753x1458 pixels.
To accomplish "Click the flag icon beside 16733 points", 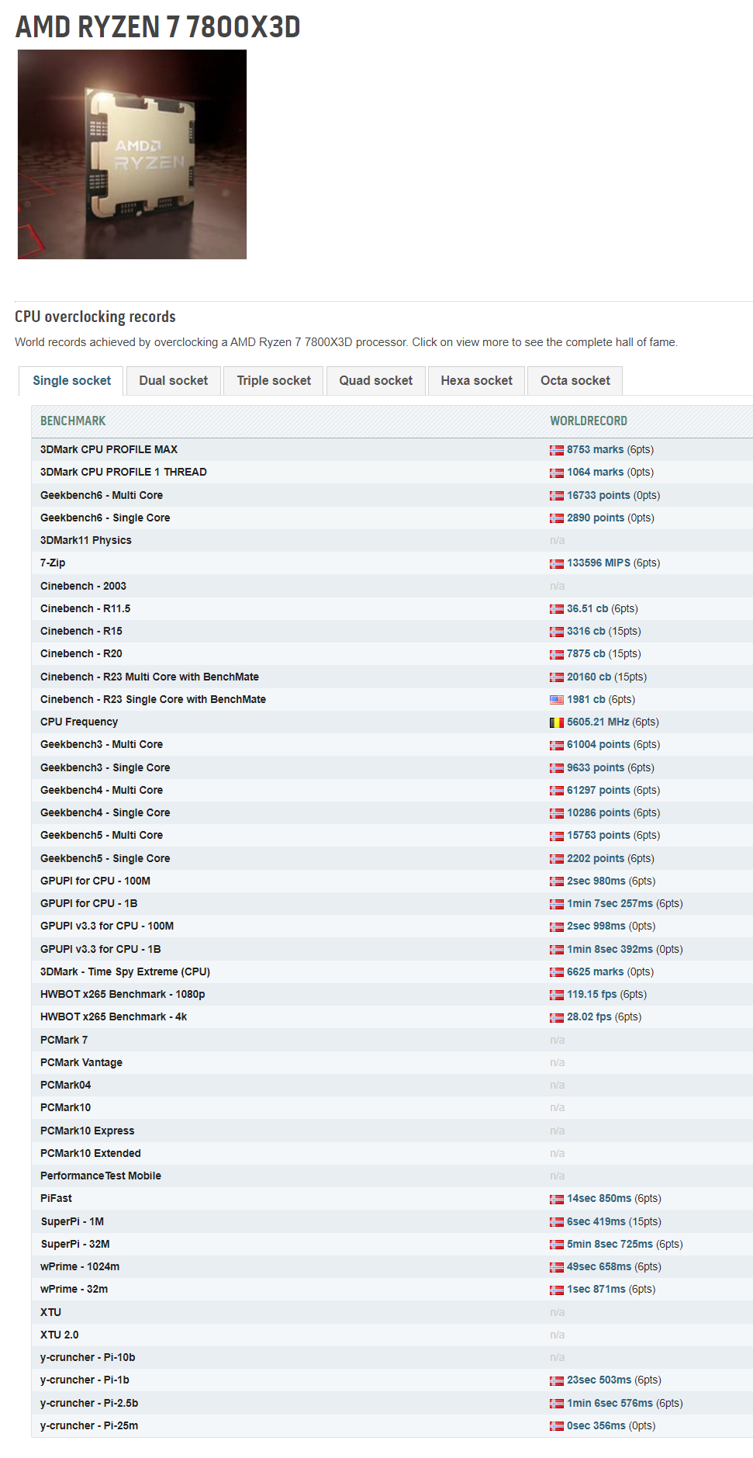I will [557, 496].
